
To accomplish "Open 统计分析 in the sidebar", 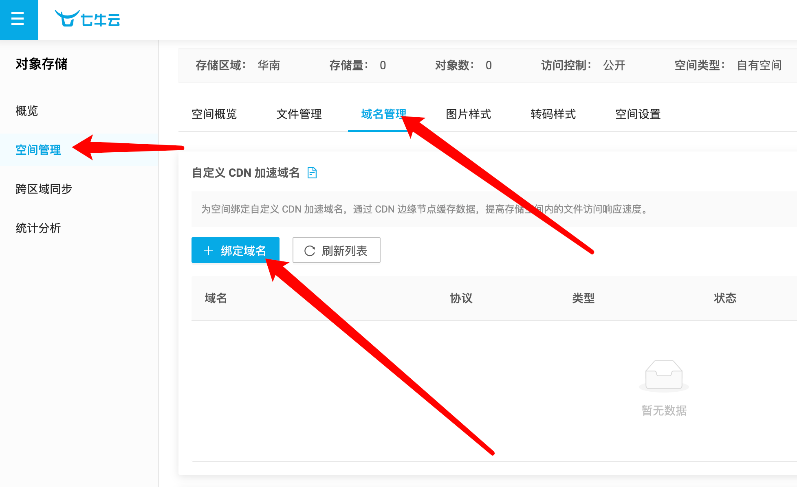I will coord(38,228).
